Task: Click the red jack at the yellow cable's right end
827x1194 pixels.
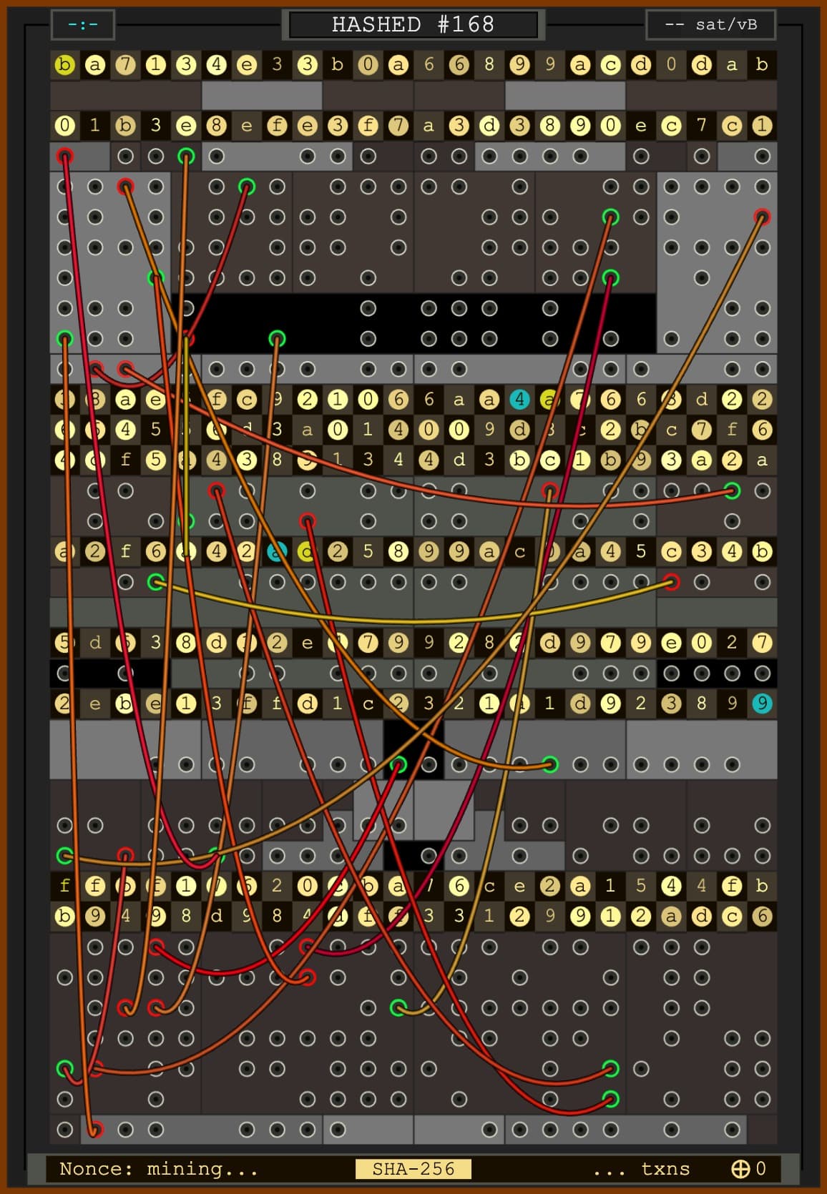Action: 671,582
